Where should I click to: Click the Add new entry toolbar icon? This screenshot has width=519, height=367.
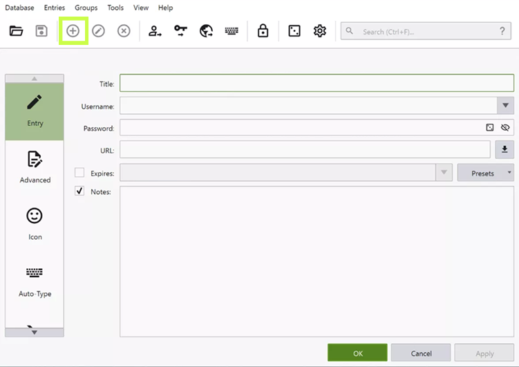(73, 31)
